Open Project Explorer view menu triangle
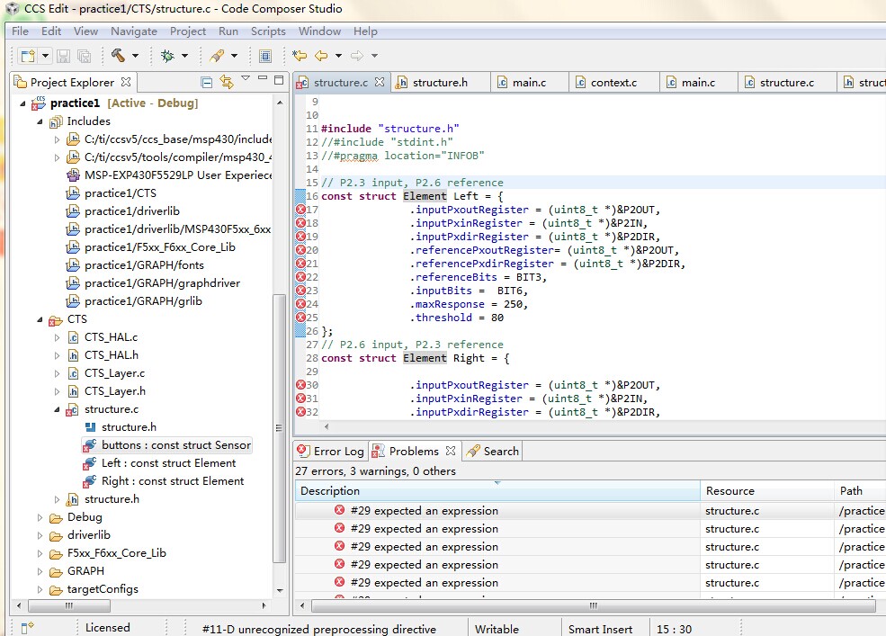Viewport: 886px width, 636px height. click(x=246, y=80)
